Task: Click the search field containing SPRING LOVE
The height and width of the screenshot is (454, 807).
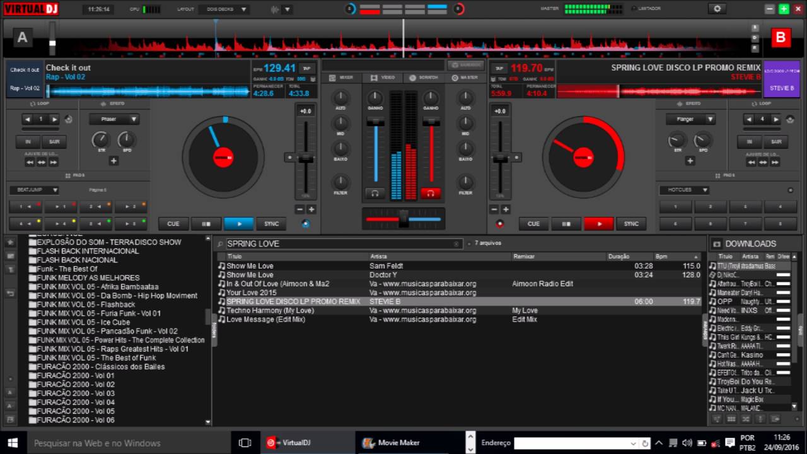Action: pyautogui.click(x=344, y=243)
